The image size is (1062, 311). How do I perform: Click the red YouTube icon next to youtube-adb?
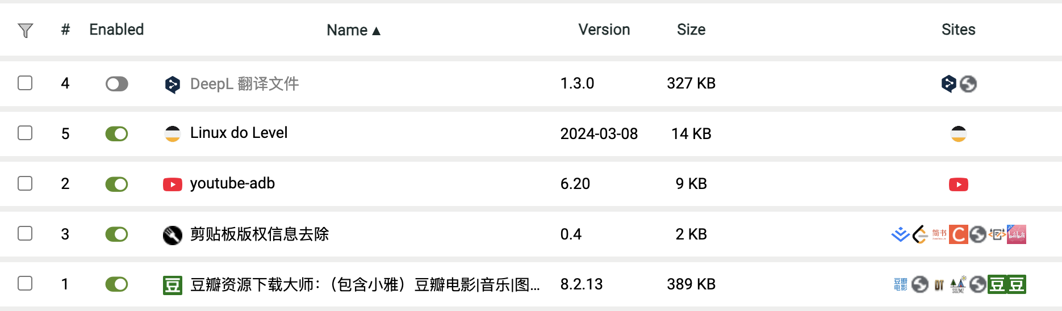[x=172, y=184]
